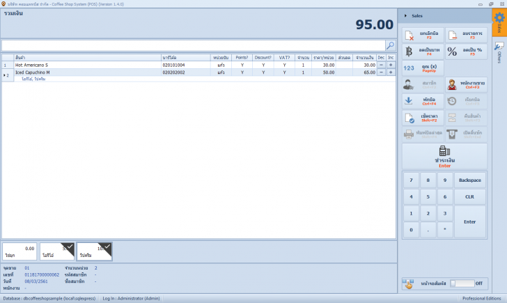507x303 pixels.
Task: Tap keypad digit 7
Action: (x=411, y=180)
